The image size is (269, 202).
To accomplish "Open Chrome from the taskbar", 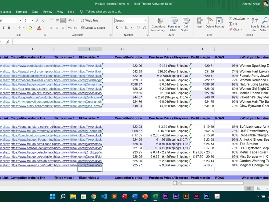I will point(94,196).
